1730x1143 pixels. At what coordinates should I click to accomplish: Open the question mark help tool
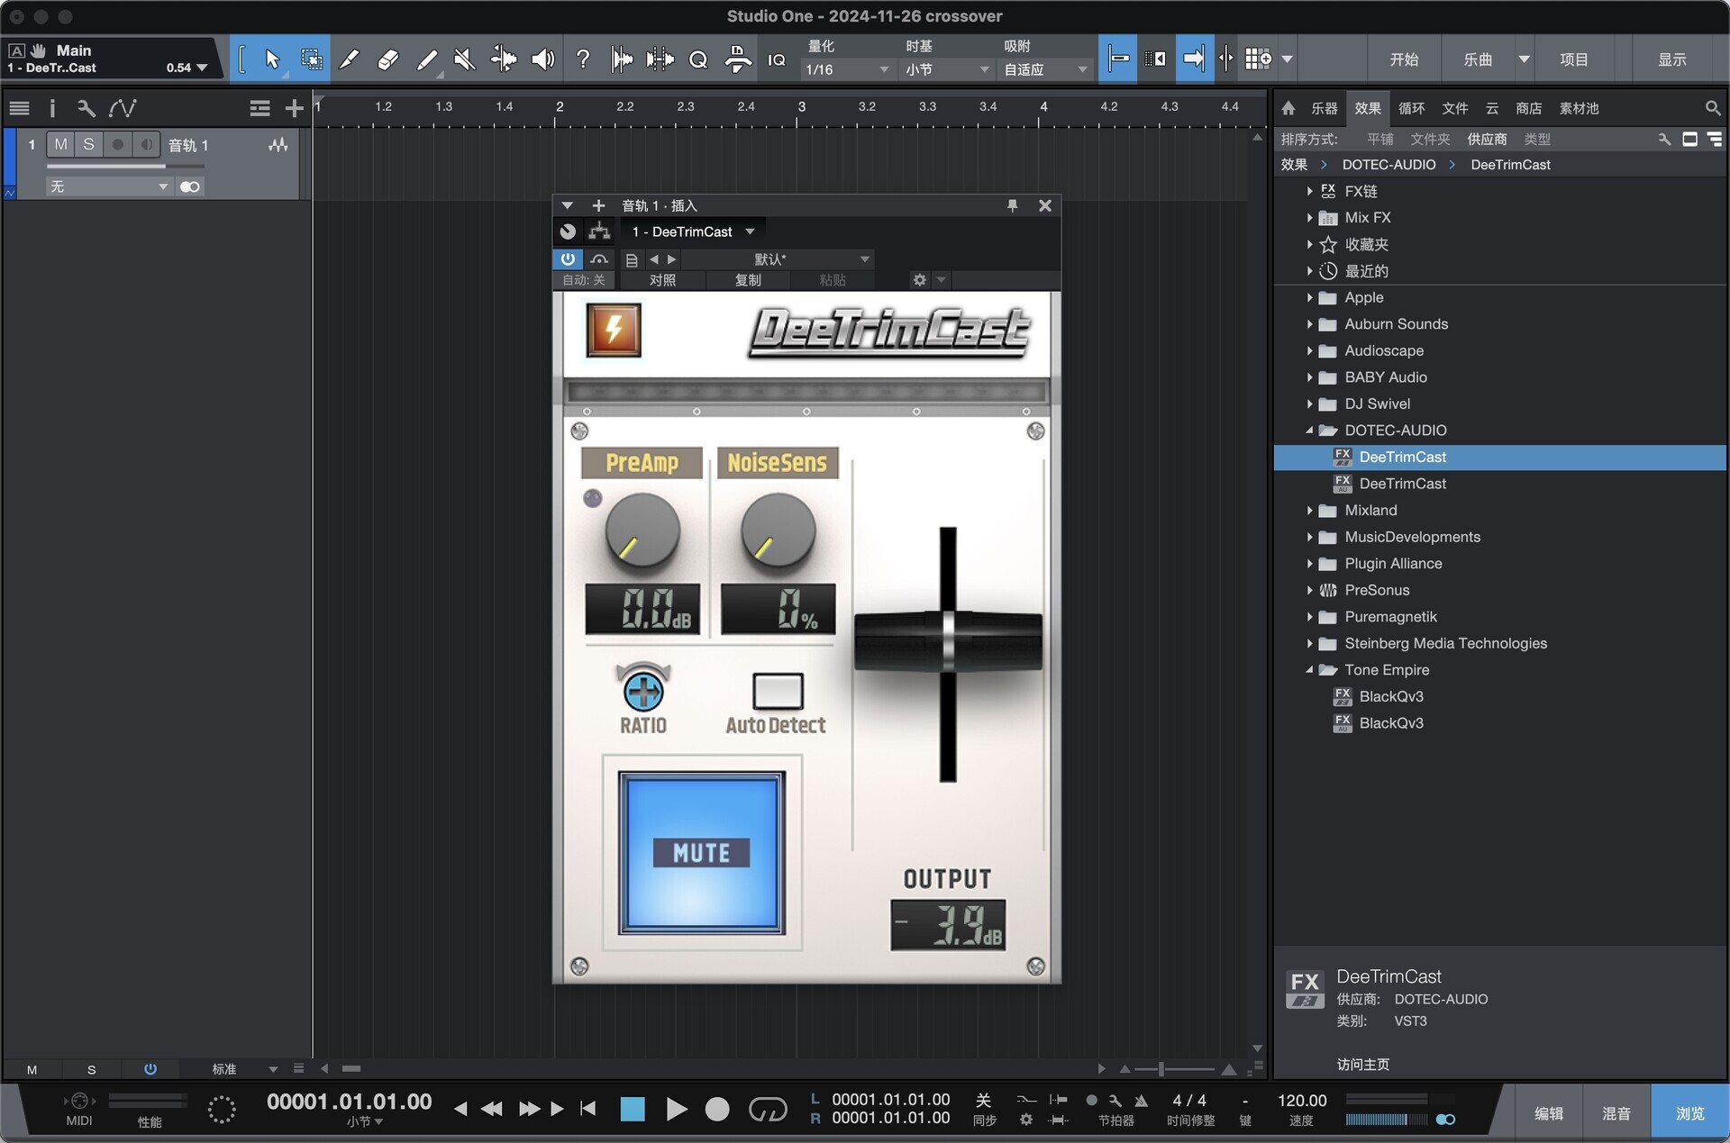click(x=583, y=59)
